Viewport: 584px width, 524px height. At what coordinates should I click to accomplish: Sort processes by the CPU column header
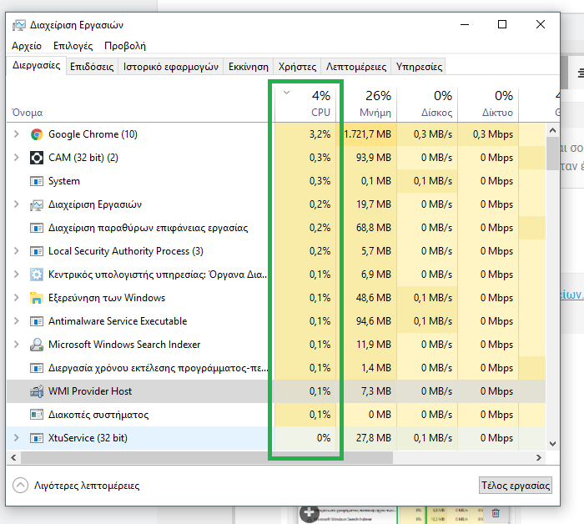point(305,104)
